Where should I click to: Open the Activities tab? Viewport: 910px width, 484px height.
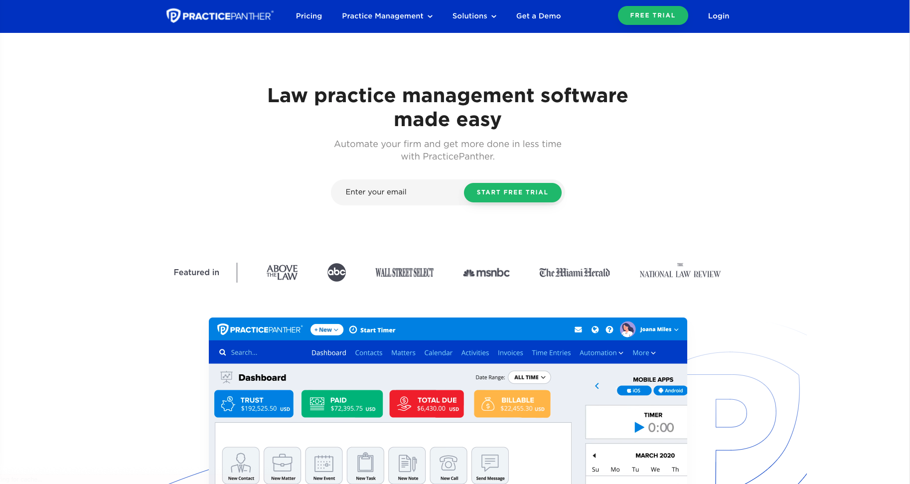(475, 353)
